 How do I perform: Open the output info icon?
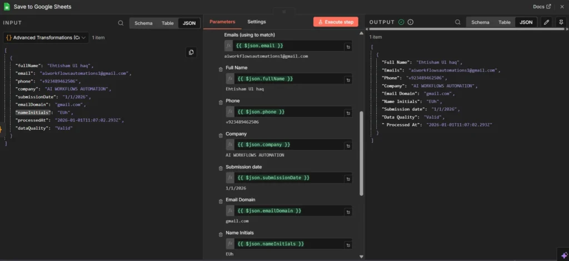tap(411, 22)
